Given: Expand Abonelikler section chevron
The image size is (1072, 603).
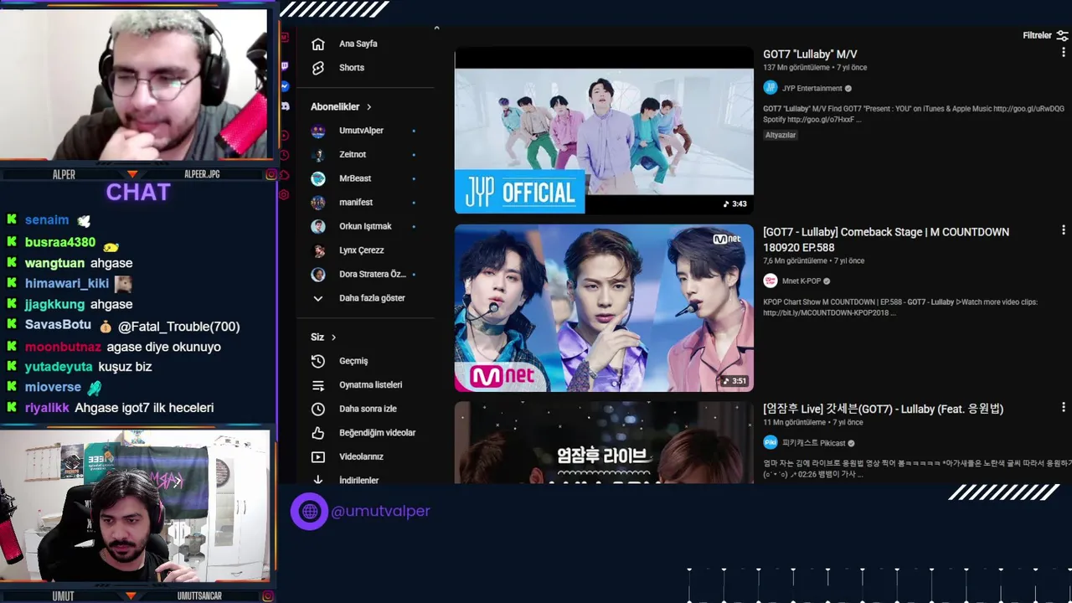Looking at the screenshot, I should tap(368, 107).
